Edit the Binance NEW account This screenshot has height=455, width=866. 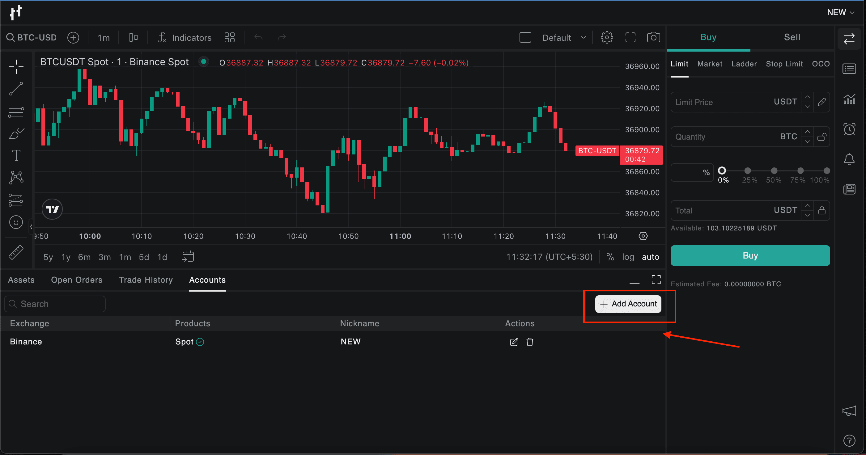coord(514,342)
